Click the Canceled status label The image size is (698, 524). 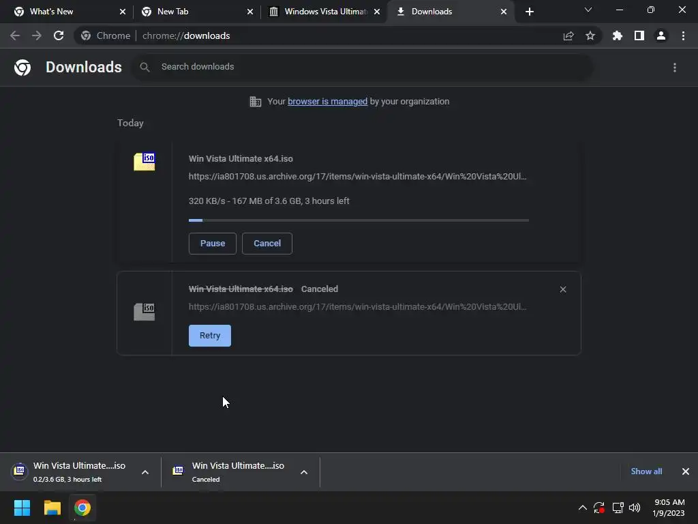(x=320, y=289)
